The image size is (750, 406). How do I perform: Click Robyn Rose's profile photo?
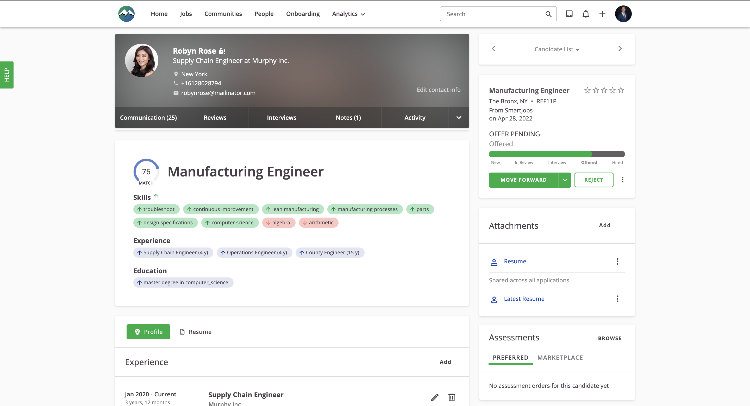141,60
